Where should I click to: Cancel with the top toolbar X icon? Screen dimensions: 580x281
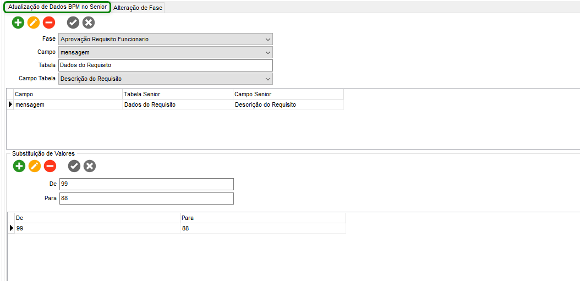[89, 23]
